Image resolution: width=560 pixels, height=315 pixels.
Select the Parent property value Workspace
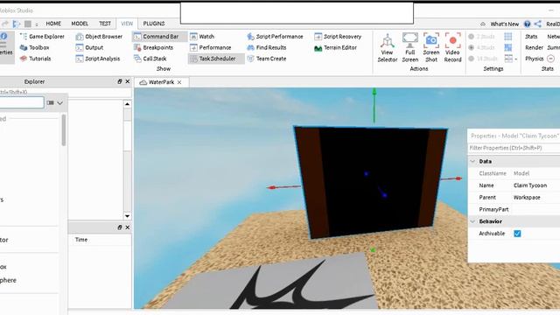tap(527, 198)
